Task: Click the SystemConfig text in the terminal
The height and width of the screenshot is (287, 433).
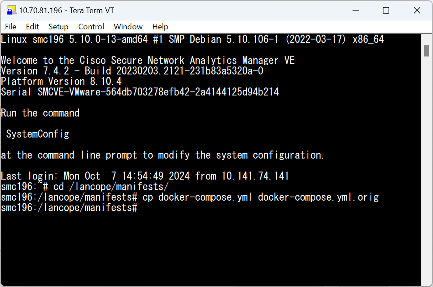Action: [38, 134]
